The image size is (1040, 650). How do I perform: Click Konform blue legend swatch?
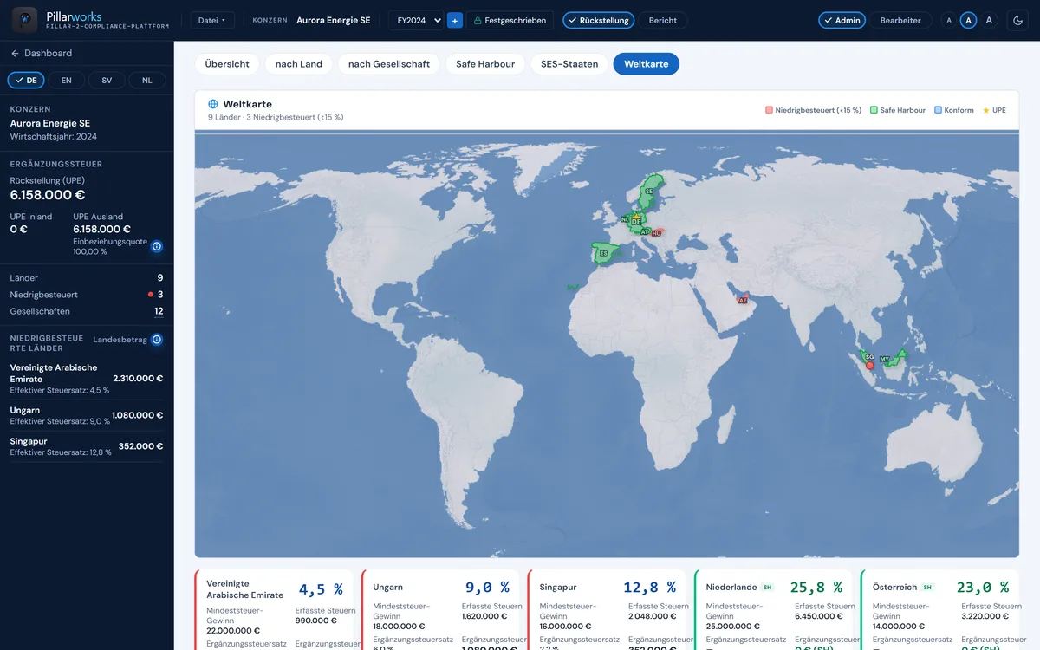938,110
